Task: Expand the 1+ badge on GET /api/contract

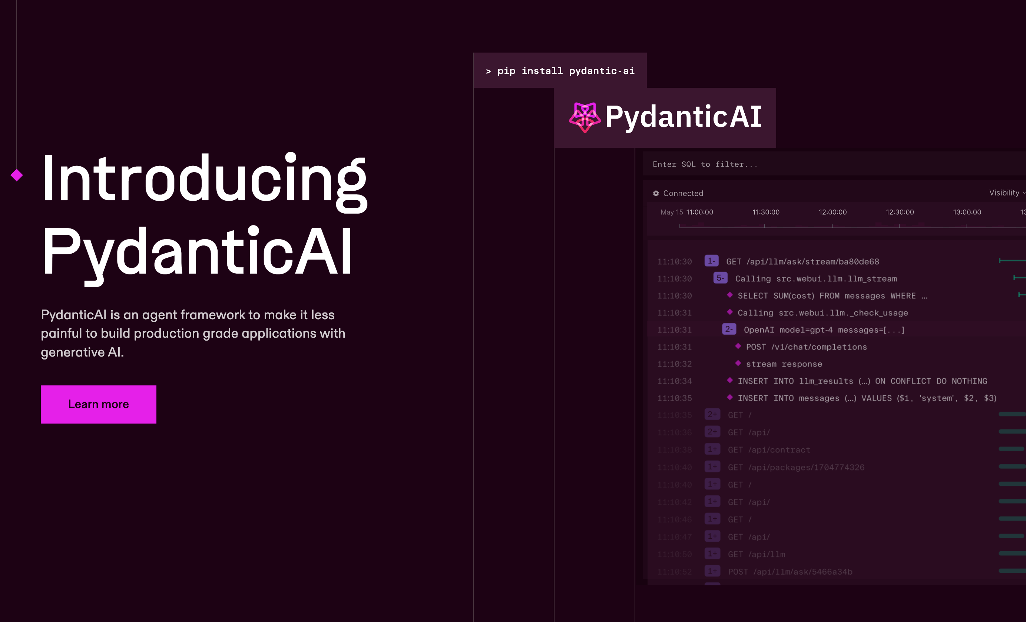Action: point(712,449)
